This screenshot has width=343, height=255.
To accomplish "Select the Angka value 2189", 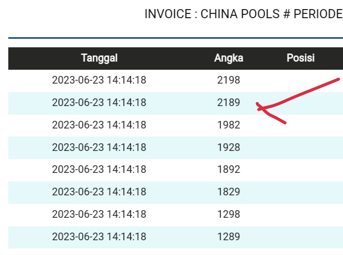I will [x=228, y=103].
